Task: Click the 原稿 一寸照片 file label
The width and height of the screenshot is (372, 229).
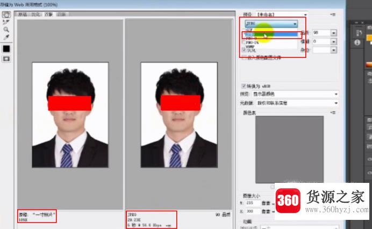Action: 37,215
